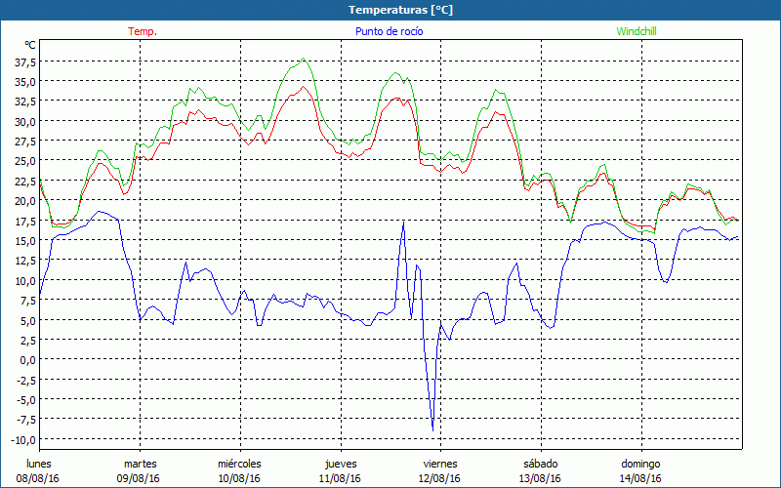Image resolution: width=781 pixels, height=488 pixels.
Task: Click the "sábado" day label
Action: pyautogui.click(x=540, y=463)
